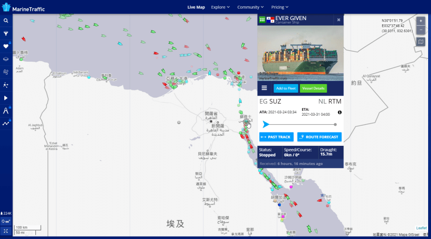Screen dimensions: 431x239
Task: Open My Fleets heart icon
Action: [x=6, y=46]
